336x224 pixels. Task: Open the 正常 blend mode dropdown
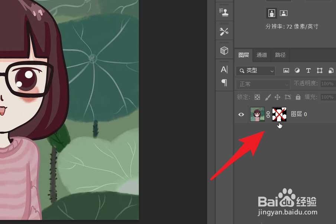point(263,84)
